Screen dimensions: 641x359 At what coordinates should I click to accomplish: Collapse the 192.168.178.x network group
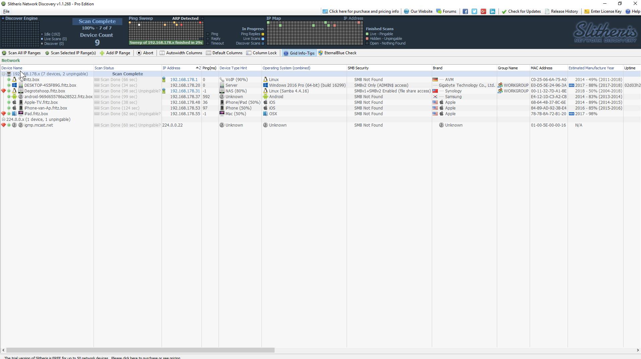point(3,74)
